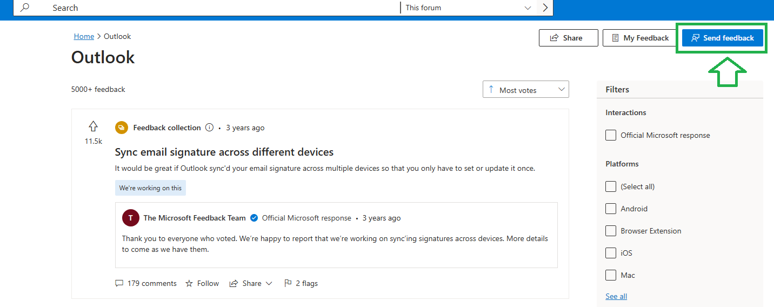The width and height of the screenshot is (774, 307).
Task: Click the search forward arrow icon
Action: tap(545, 8)
